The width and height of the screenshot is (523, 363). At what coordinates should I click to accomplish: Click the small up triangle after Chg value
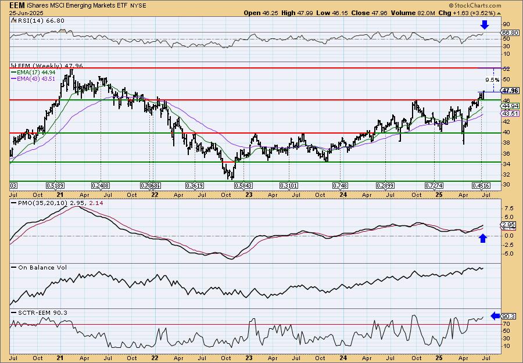tap(499, 13)
